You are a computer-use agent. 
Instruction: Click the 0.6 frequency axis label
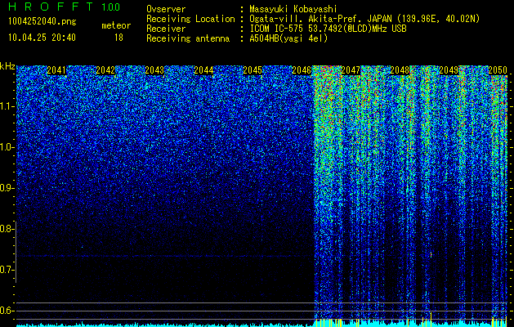[7, 311]
